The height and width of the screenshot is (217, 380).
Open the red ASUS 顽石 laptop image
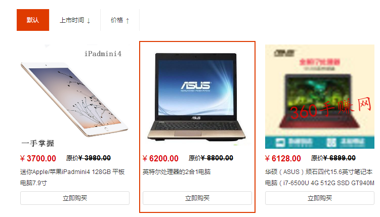tap(320, 97)
